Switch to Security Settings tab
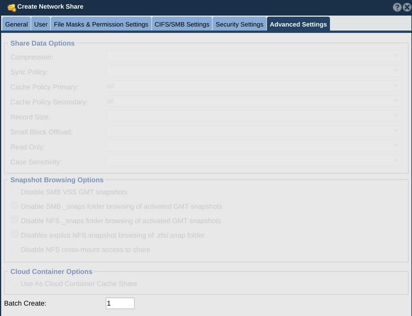 coord(239,24)
